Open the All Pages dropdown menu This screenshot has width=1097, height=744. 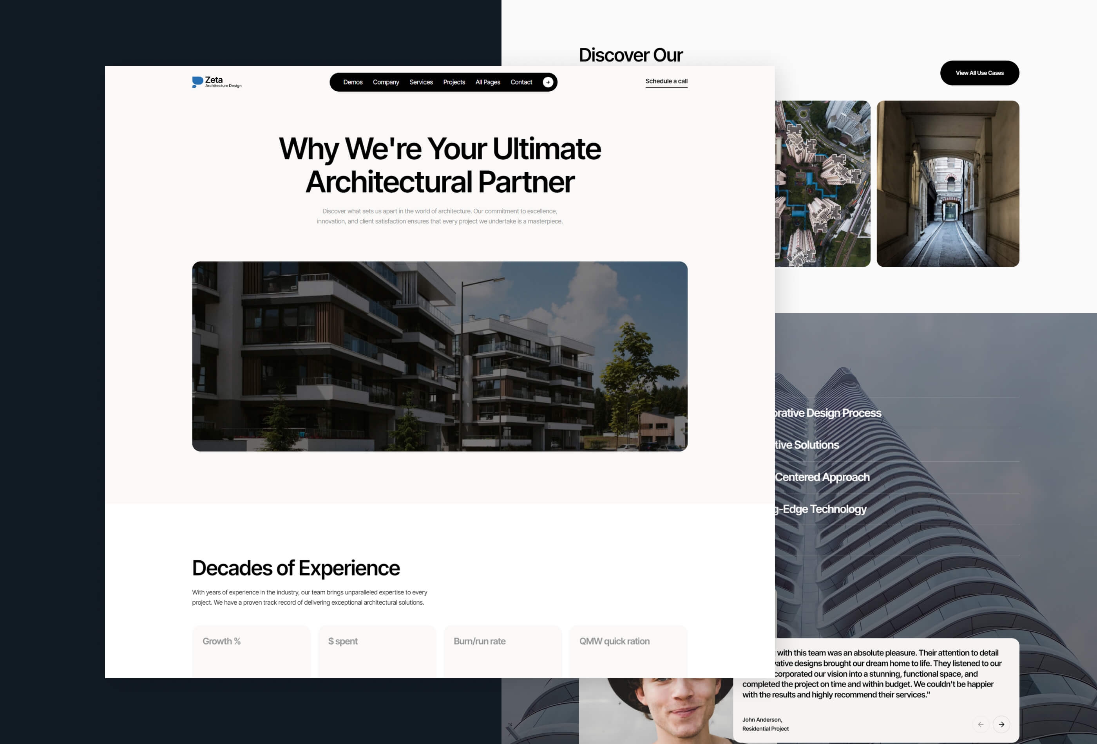(487, 82)
